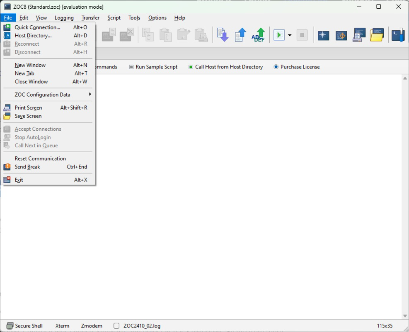The width and height of the screenshot is (409, 332).
Task: Select the Stop AutoLogin menu entry
Action: coord(48,137)
